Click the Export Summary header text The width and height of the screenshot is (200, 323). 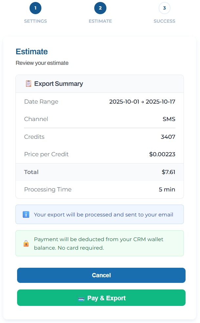pos(58,84)
